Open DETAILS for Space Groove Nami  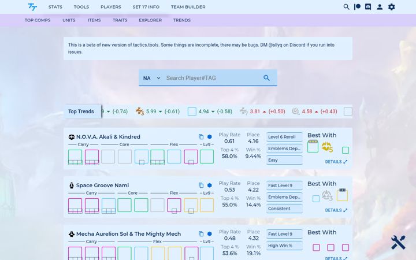(x=336, y=210)
